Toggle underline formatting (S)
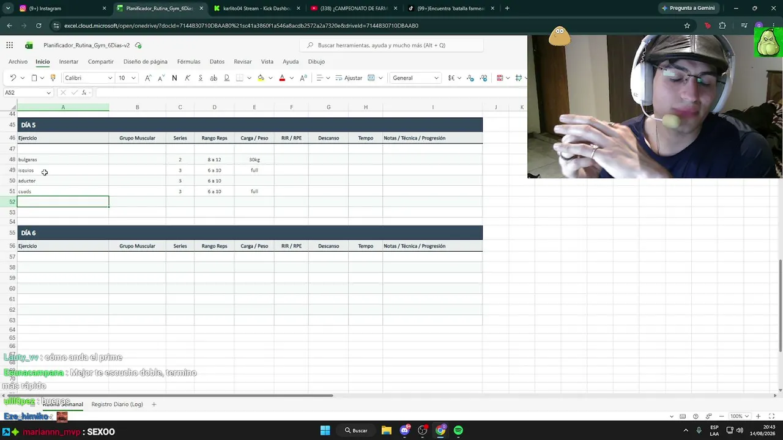783x440 pixels. pyautogui.click(x=200, y=78)
